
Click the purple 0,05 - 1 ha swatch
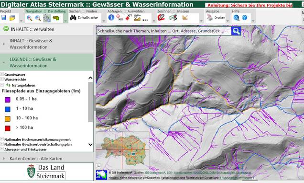[7, 100]
